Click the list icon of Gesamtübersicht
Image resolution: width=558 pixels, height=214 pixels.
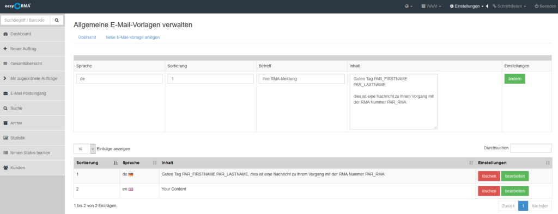[5, 64]
